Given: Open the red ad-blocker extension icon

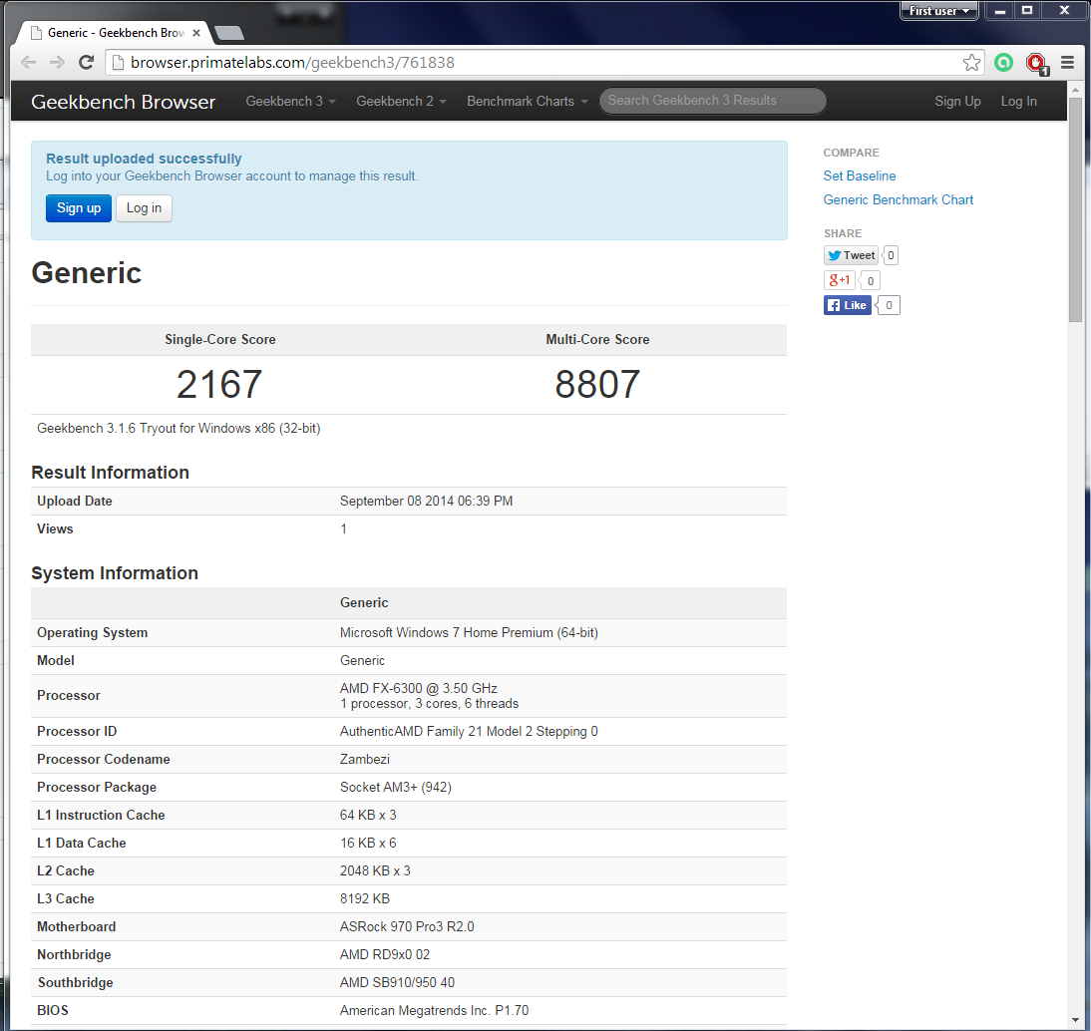Looking at the screenshot, I should [1037, 63].
